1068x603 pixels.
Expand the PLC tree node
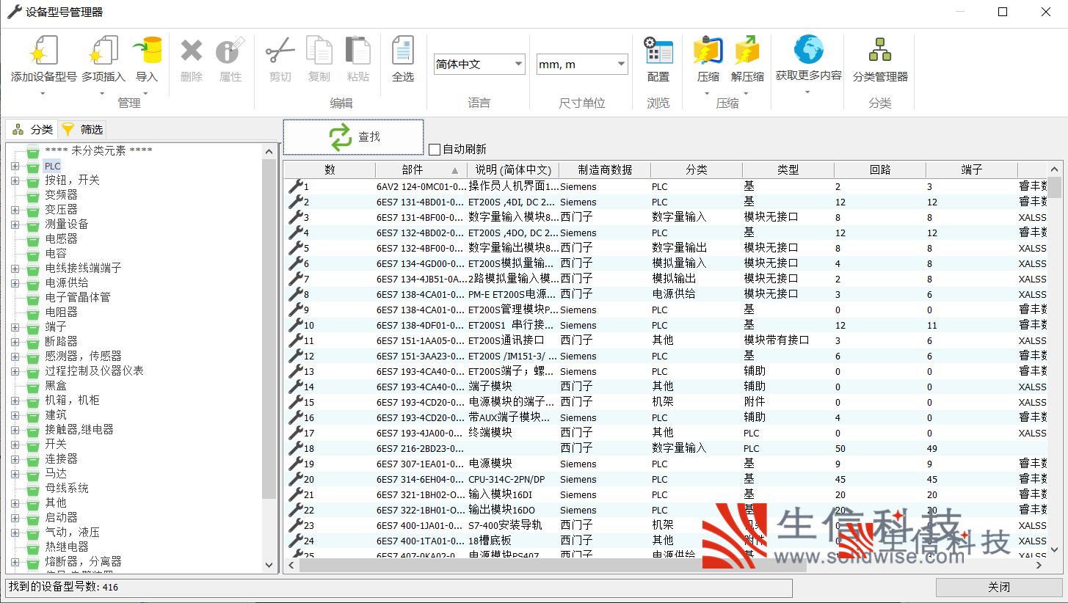(x=15, y=166)
